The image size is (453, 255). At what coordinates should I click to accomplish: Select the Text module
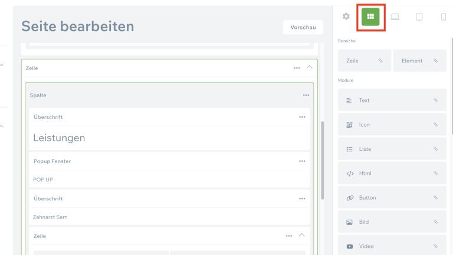(x=392, y=100)
